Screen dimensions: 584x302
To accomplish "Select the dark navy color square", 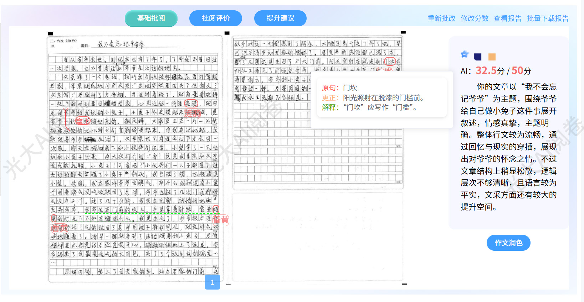I will (478, 57).
